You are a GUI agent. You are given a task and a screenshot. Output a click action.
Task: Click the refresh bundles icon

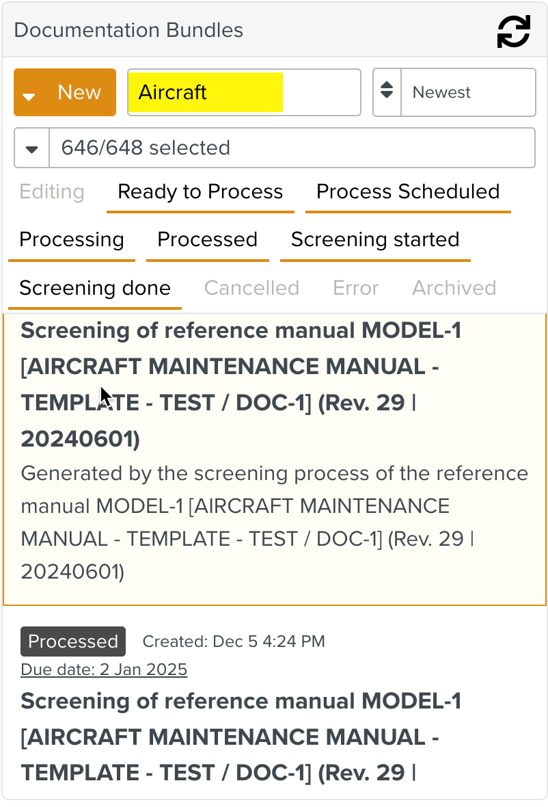click(x=513, y=31)
